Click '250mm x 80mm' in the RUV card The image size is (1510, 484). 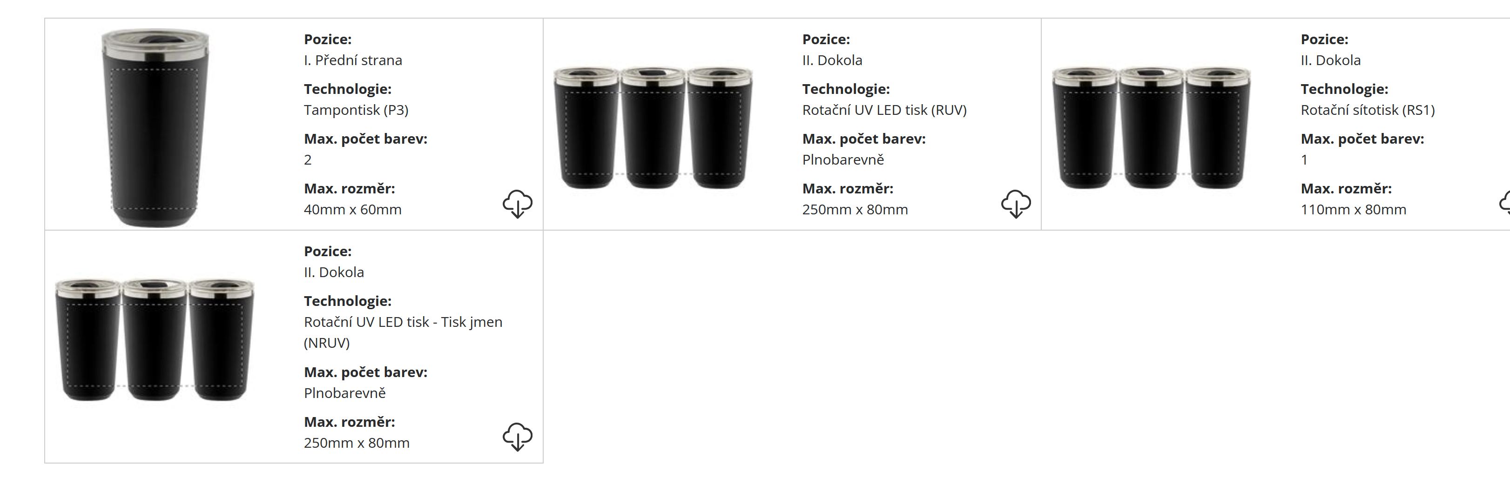coord(855,210)
